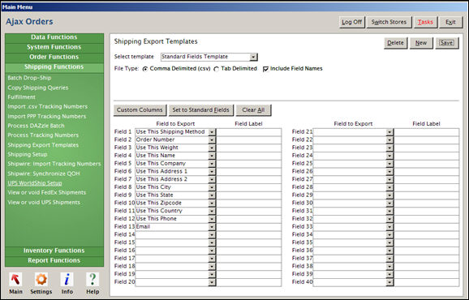Click the red Tasks button

[x=425, y=22]
